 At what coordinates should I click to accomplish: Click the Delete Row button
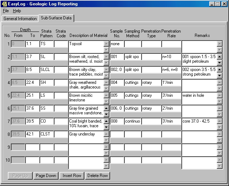(x=97, y=176)
